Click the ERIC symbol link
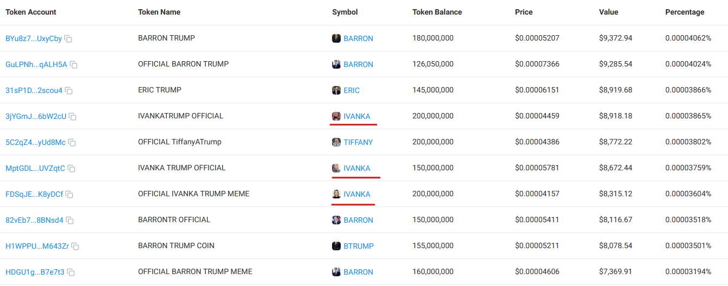 pyautogui.click(x=352, y=90)
